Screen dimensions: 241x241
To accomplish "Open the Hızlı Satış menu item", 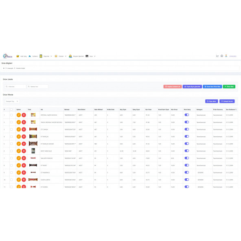I will click(x=22, y=56).
